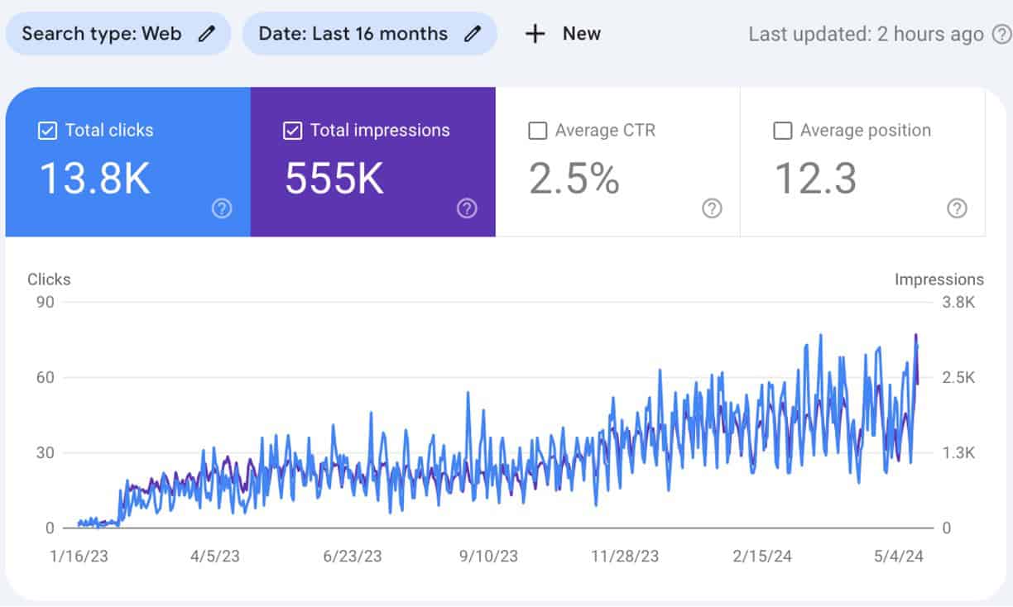Click help icon in Average position card
Viewport: 1013px width, 607px height.
(957, 208)
